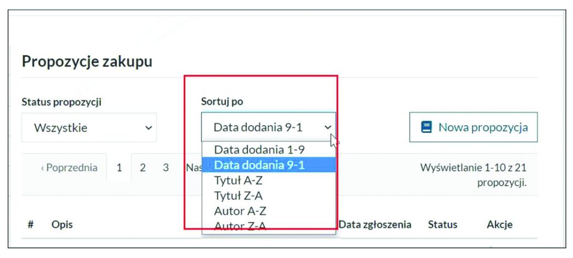The height and width of the screenshot is (258, 573).
Task: Expand the Sortuj po dropdown
Action: [x=268, y=127]
